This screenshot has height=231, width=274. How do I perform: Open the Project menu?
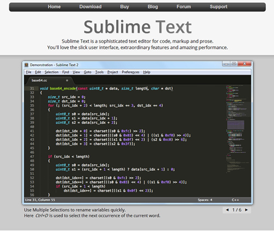112,72
